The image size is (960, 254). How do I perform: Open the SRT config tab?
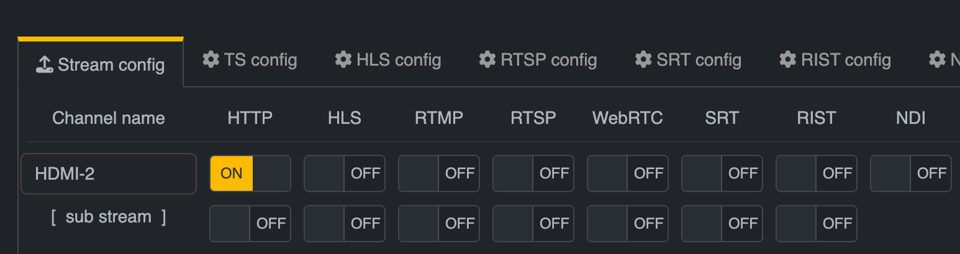(688, 60)
